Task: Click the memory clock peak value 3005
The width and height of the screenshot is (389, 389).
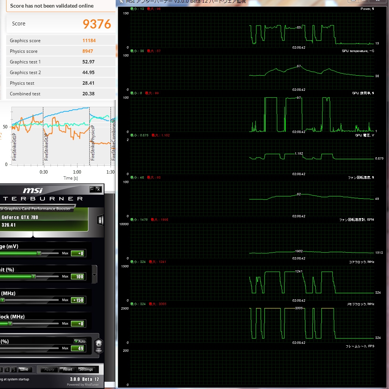Action: click(299, 308)
